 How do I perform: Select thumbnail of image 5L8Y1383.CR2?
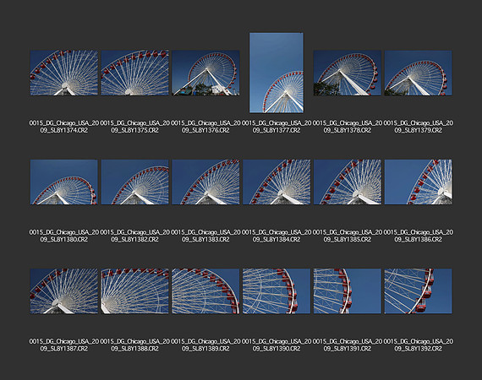pos(205,182)
